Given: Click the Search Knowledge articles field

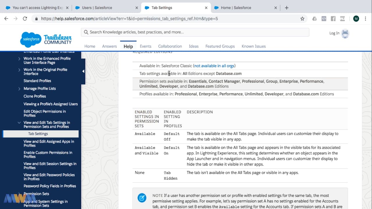Looking at the screenshot, I should [x=195, y=32].
